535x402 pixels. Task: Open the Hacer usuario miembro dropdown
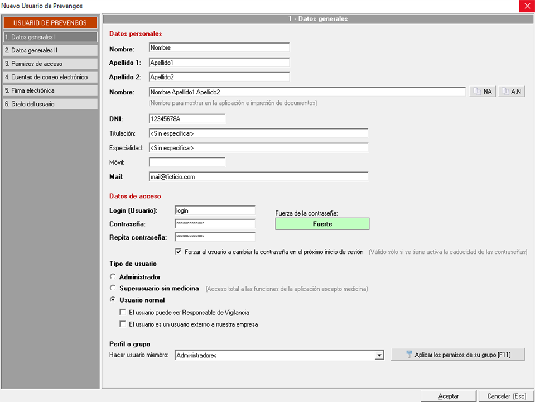click(379, 355)
